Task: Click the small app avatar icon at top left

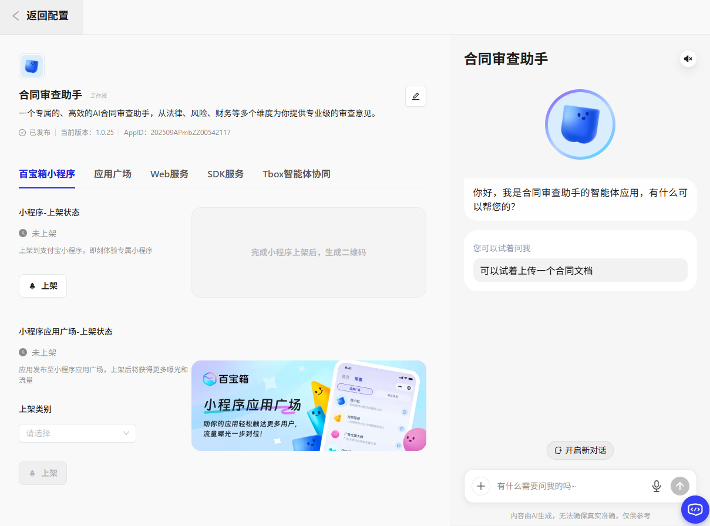Action: pyautogui.click(x=32, y=66)
